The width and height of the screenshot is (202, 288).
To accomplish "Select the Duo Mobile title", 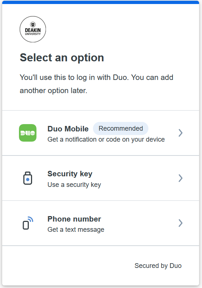I will coord(68,129).
